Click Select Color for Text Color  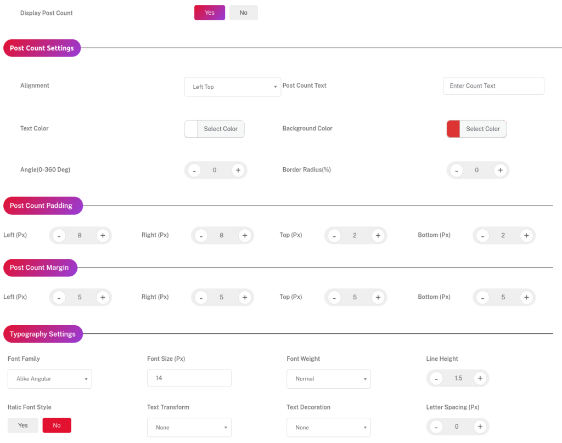(x=221, y=129)
